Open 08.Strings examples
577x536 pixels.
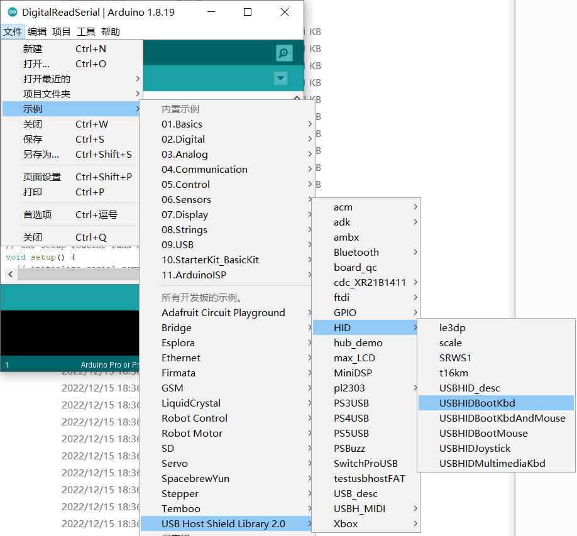[227, 230]
